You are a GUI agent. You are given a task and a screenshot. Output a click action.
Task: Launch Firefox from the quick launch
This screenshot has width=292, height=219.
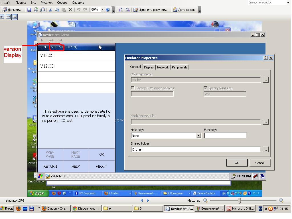click(19, 208)
